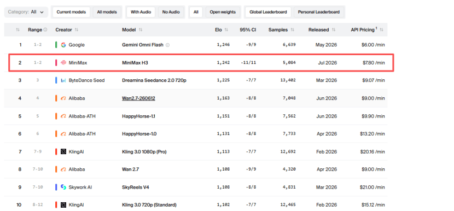This screenshot has width=454, height=211.
Task: Click the API Pricing header label
Action: click(363, 30)
